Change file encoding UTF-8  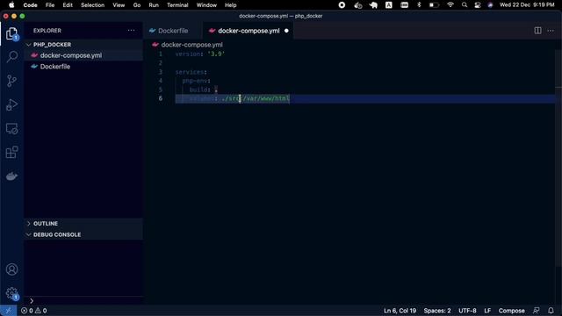(x=467, y=311)
